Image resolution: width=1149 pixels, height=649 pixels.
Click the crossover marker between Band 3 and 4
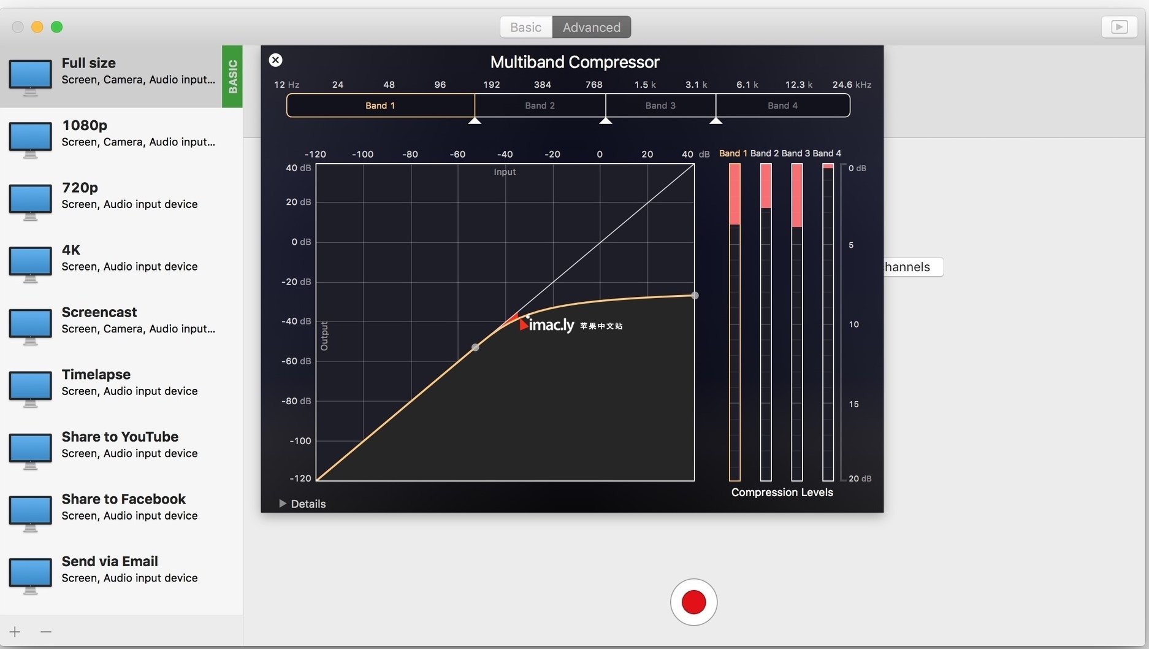coord(716,121)
